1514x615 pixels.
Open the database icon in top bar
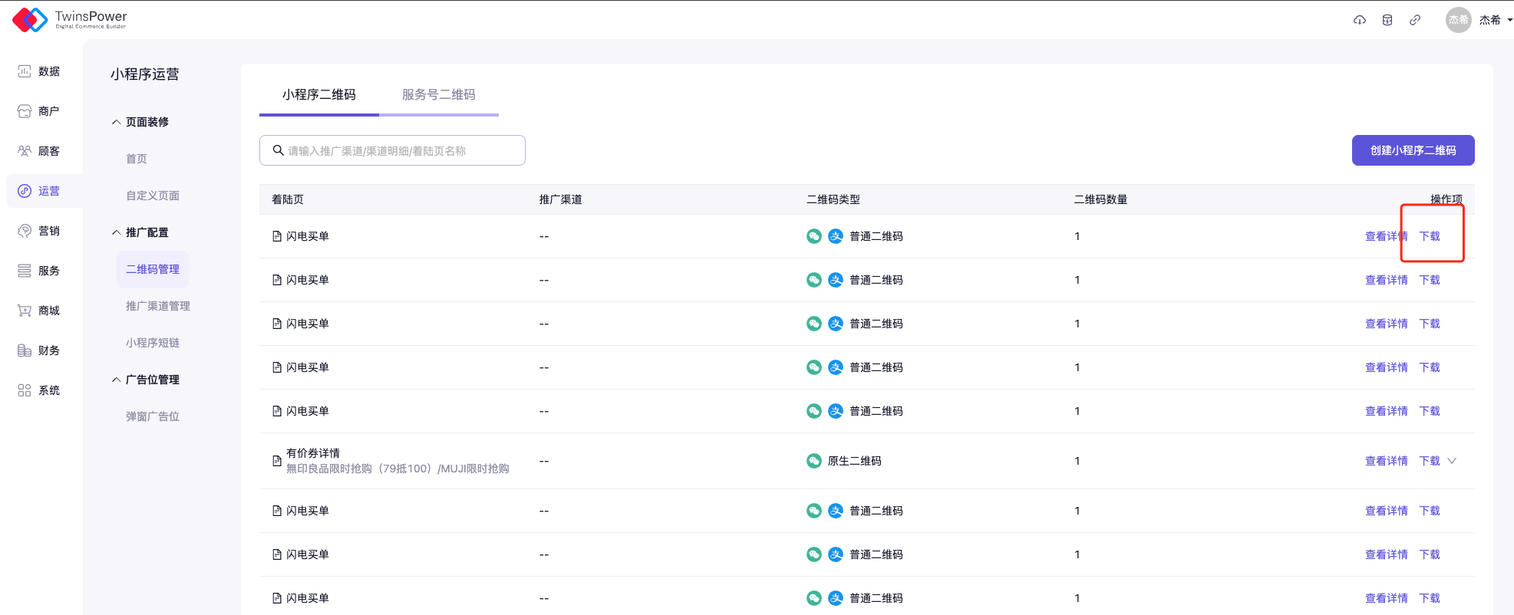[x=1387, y=20]
